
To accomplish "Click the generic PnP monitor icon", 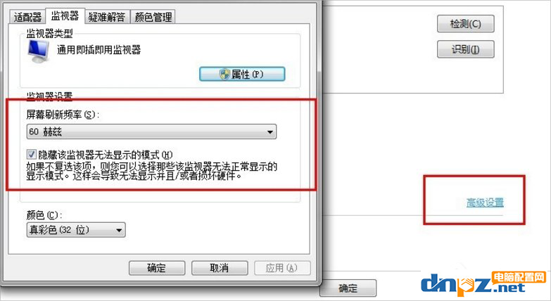I will tap(38, 51).
